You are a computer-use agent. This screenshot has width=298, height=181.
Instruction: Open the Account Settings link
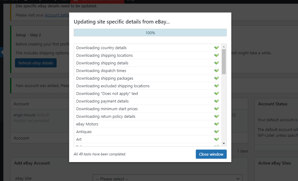[x=57, y=15]
